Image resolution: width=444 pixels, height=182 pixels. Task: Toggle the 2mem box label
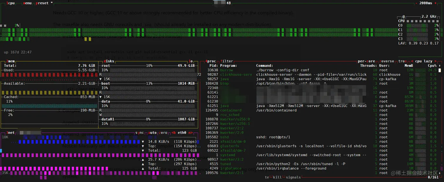(x=10, y=61)
